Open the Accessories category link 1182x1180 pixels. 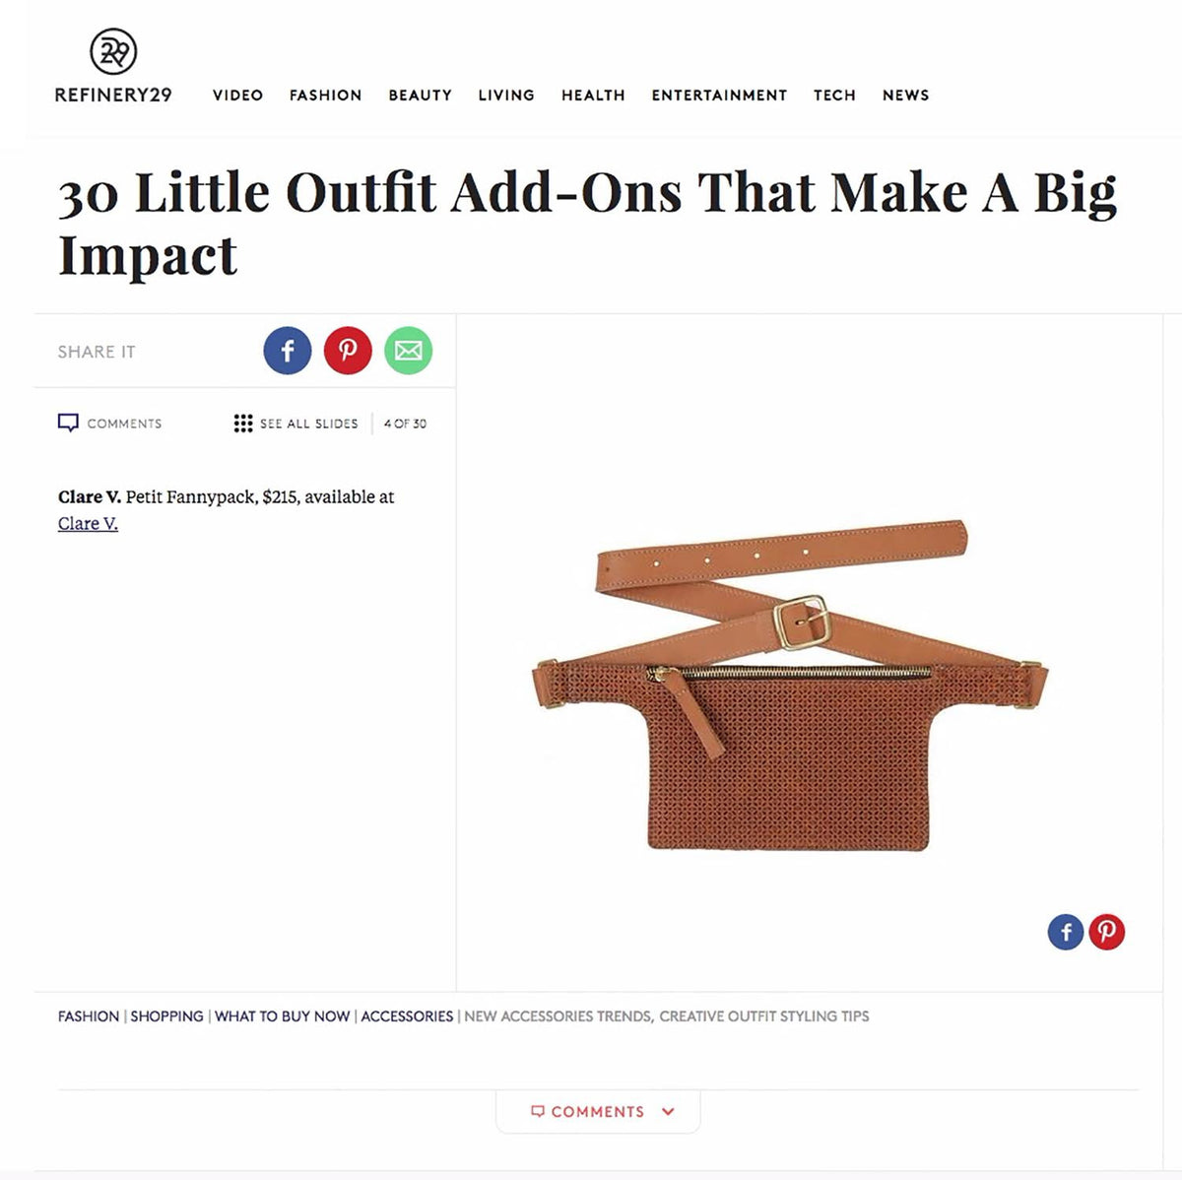407,1016
